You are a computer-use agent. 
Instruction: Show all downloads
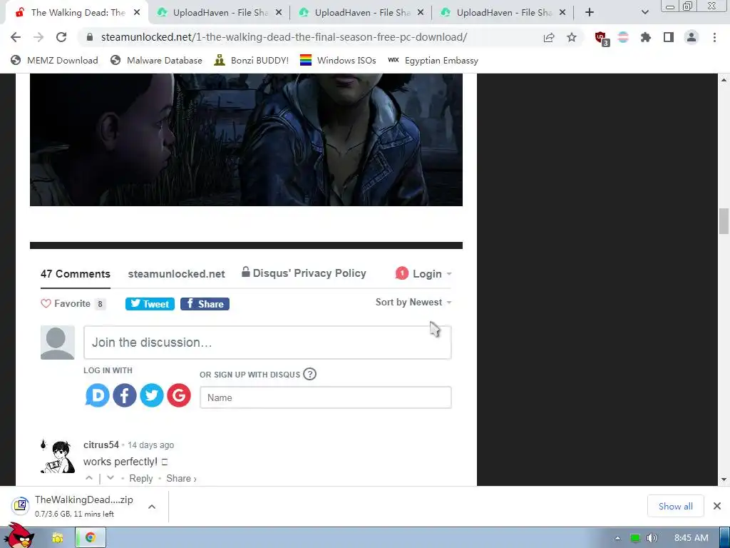pos(676,506)
